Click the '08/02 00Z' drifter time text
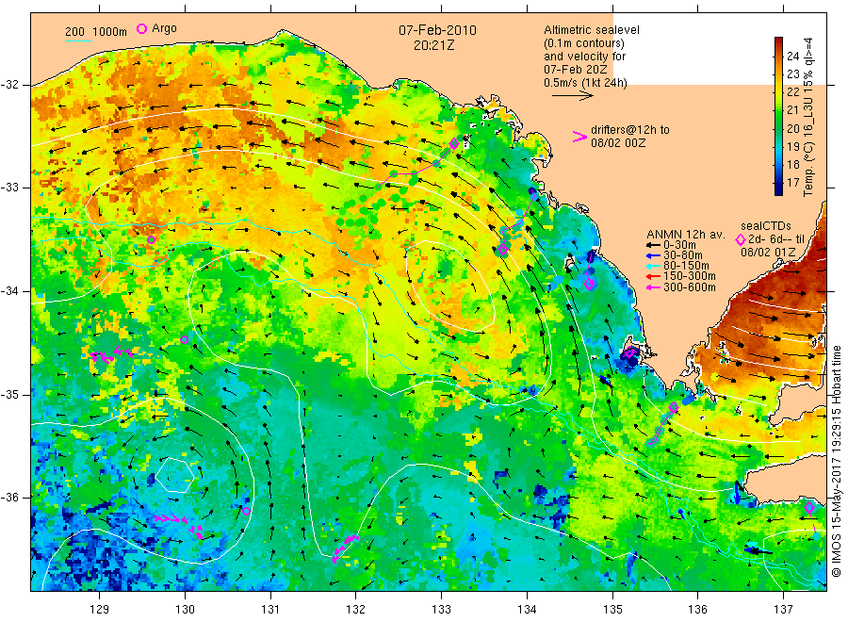The image size is (848, 622). click(618, 143)
